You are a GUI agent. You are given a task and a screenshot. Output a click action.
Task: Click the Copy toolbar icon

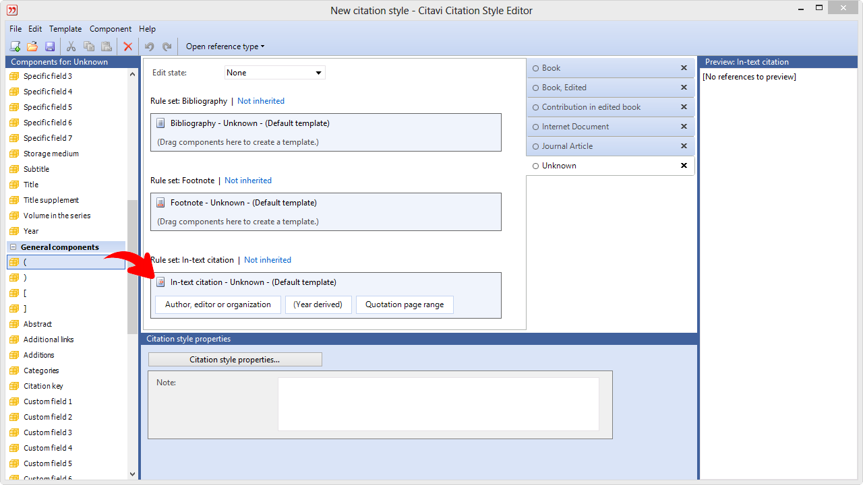click(x=88, y=46)
